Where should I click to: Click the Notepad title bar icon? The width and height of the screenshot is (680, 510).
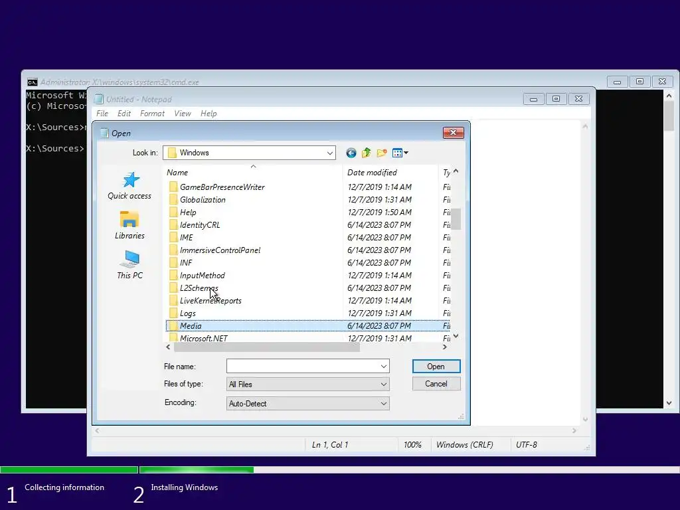(99, 100)
